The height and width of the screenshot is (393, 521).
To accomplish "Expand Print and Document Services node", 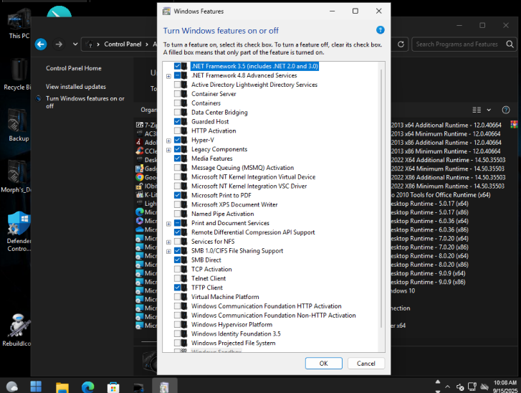I will click(x=168, y=224).
